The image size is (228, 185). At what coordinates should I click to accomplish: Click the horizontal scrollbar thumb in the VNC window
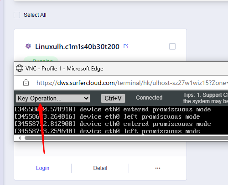coord(126,138)
